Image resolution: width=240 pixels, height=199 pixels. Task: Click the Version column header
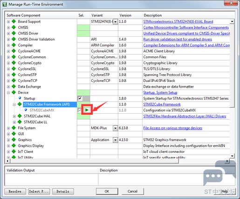130,15
